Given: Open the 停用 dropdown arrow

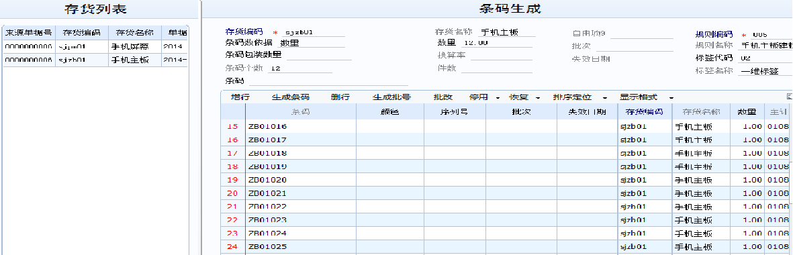Looking at the screenshot, I should [498, 97].
